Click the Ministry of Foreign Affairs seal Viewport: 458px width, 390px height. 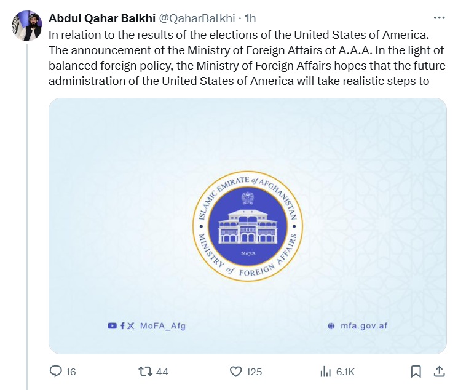pyautogui.click(x=248, y=226)
